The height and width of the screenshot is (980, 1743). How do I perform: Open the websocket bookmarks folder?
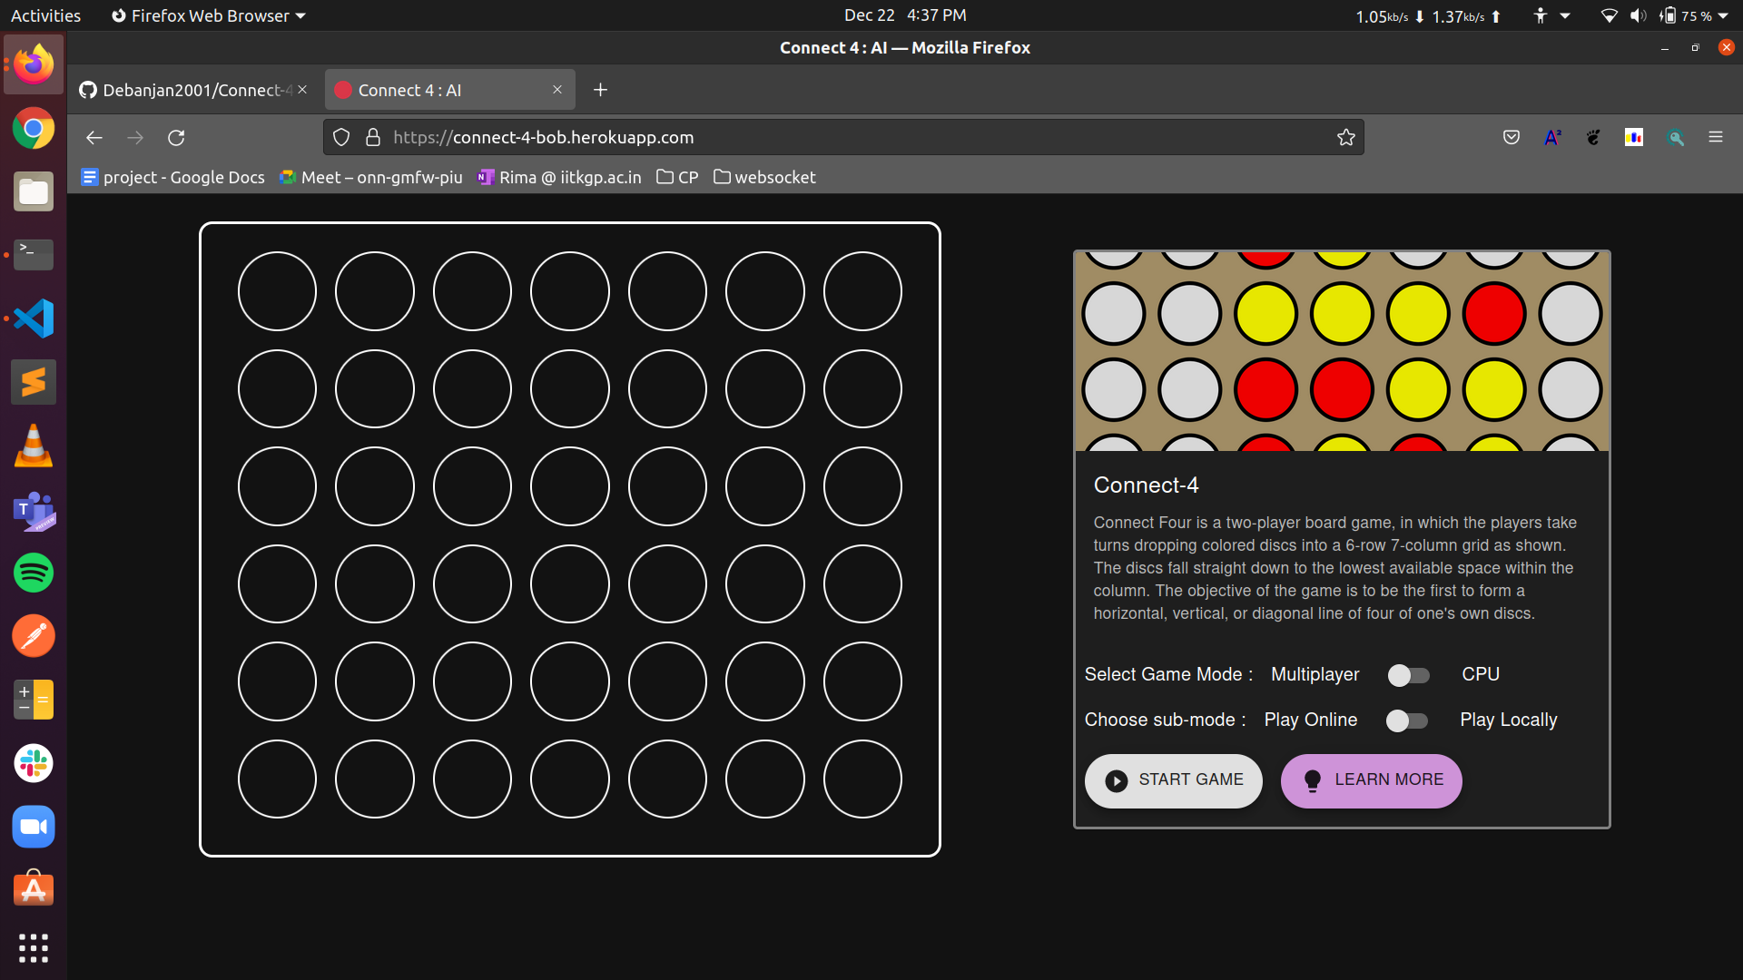pyautogui.click(x=764, y=177)
